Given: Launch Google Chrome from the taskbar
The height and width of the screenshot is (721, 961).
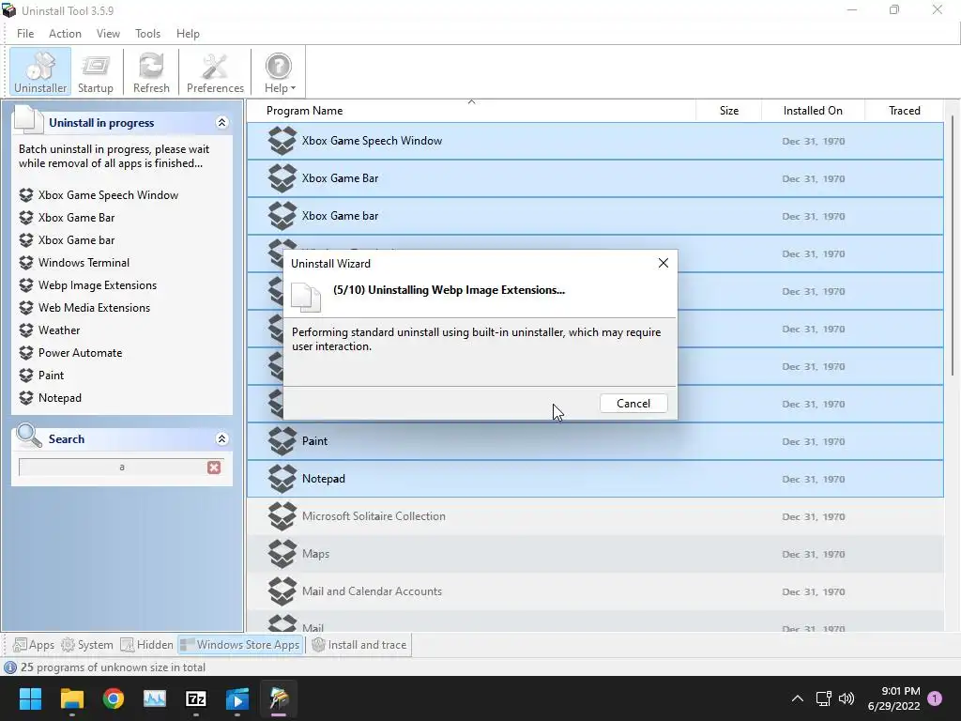Looking at the screenshot, I should click(x=114, y=698).
